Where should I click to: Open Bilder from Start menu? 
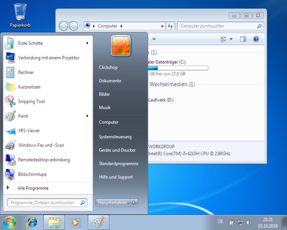coord(104,94)
